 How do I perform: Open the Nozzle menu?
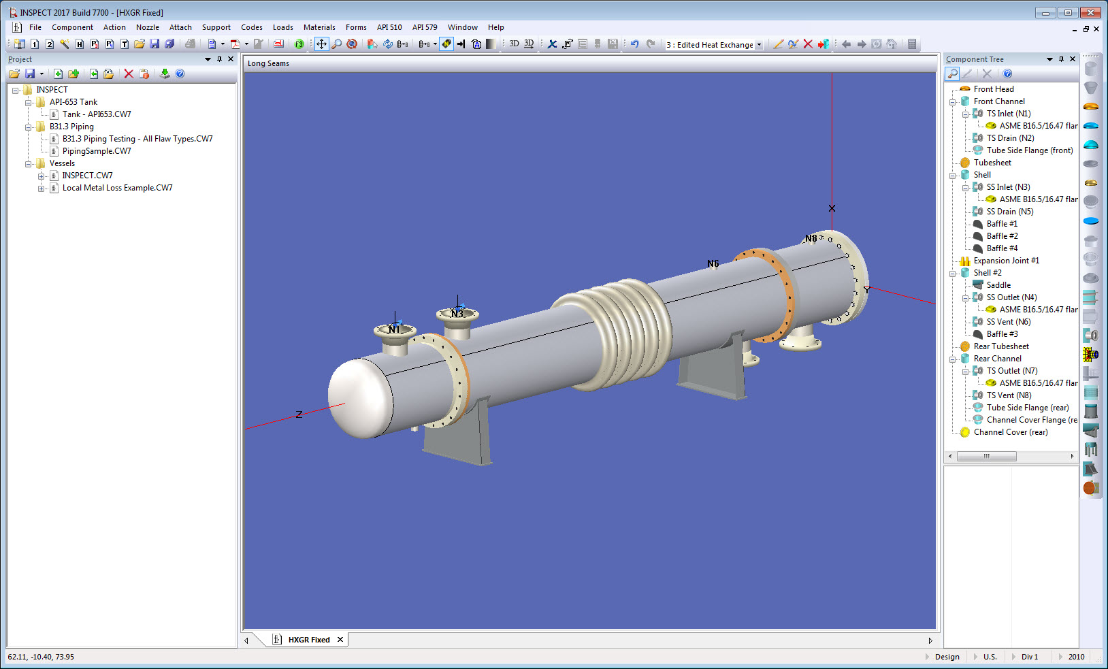[x=147, y=27]
